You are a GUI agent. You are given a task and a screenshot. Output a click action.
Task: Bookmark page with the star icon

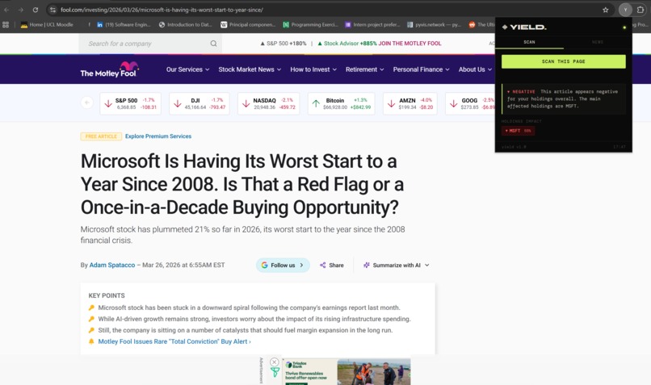(x=605, y=10)
